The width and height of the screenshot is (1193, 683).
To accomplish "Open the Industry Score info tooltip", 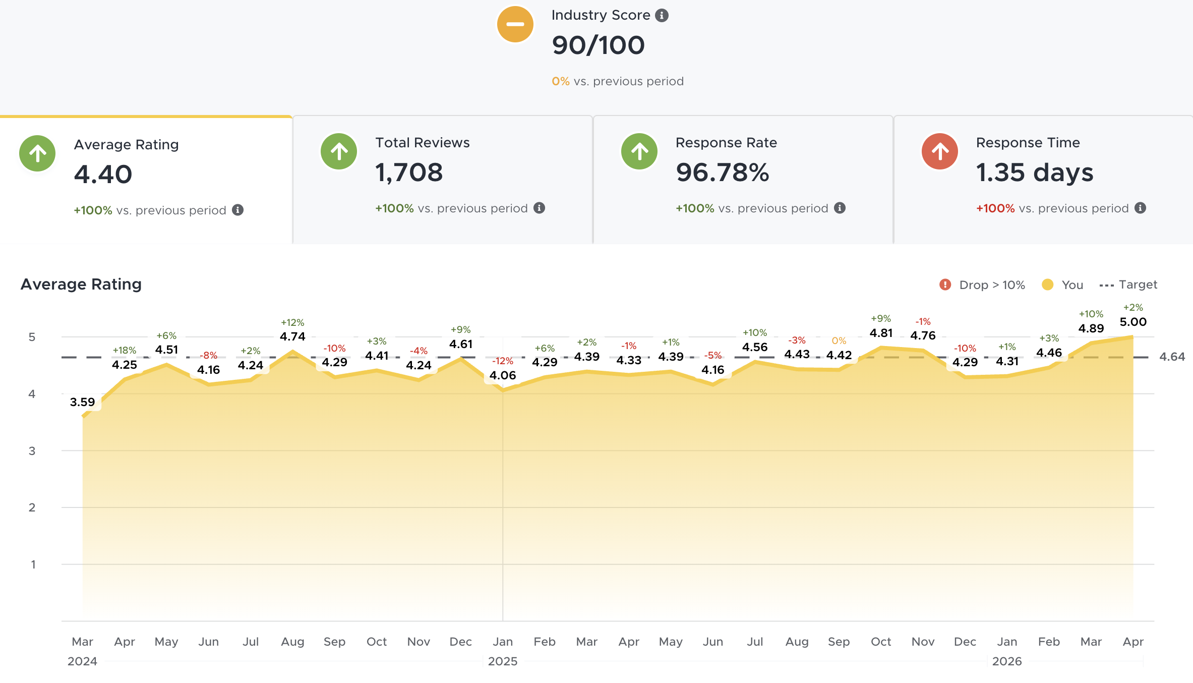I will click(661, 15).
